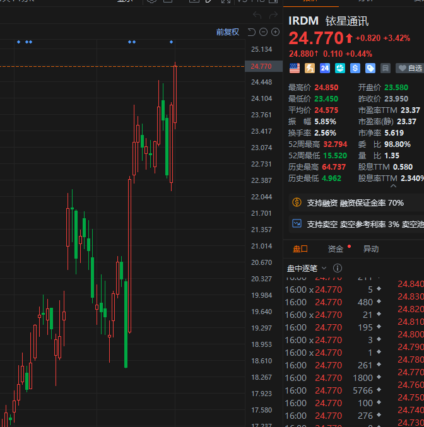Click the 最低价 23.450 value
This screenshot has height=427, width=424.
tap(326, 99)
